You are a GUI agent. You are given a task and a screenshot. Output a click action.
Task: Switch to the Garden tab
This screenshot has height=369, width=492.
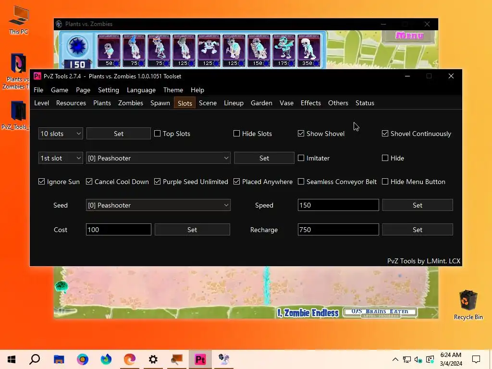tap(261, 103)
